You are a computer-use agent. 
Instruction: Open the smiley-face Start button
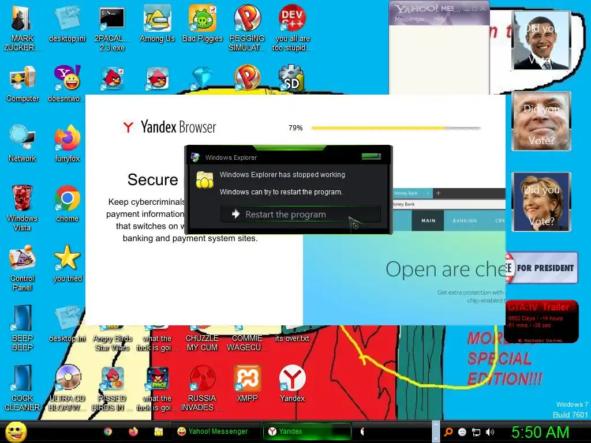(16, 431)
